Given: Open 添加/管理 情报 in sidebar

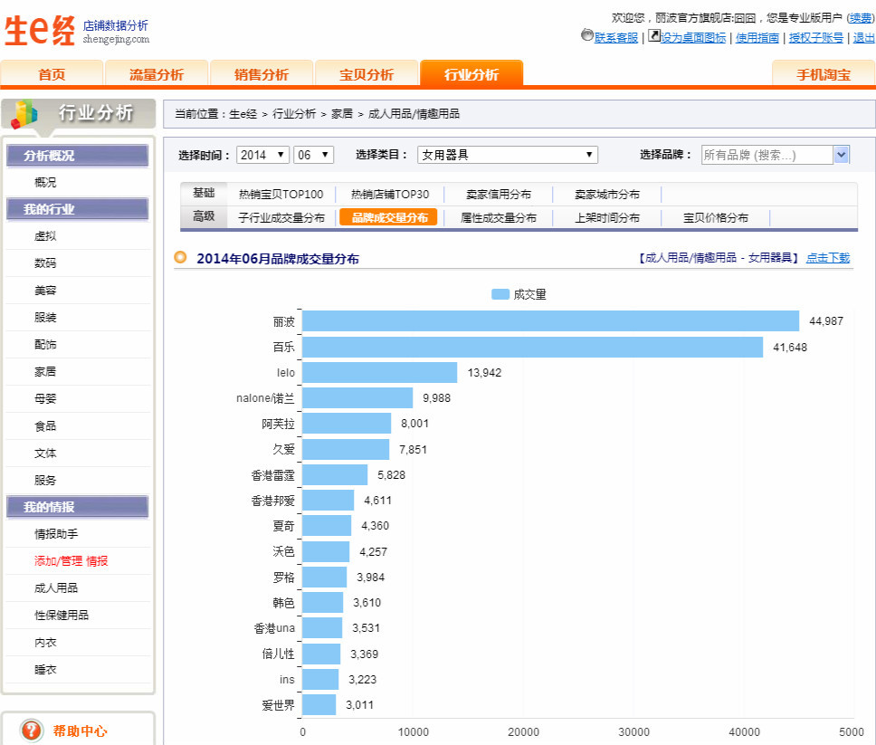Looking at the screenshot, I should (x=71, y=561).
